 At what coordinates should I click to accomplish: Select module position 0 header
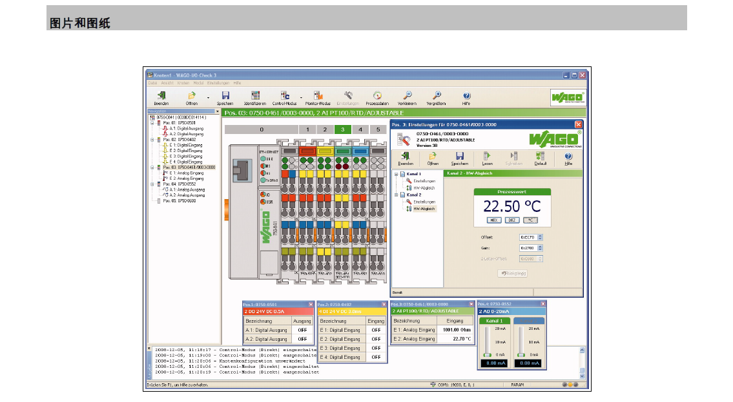[x=262, y=129]
